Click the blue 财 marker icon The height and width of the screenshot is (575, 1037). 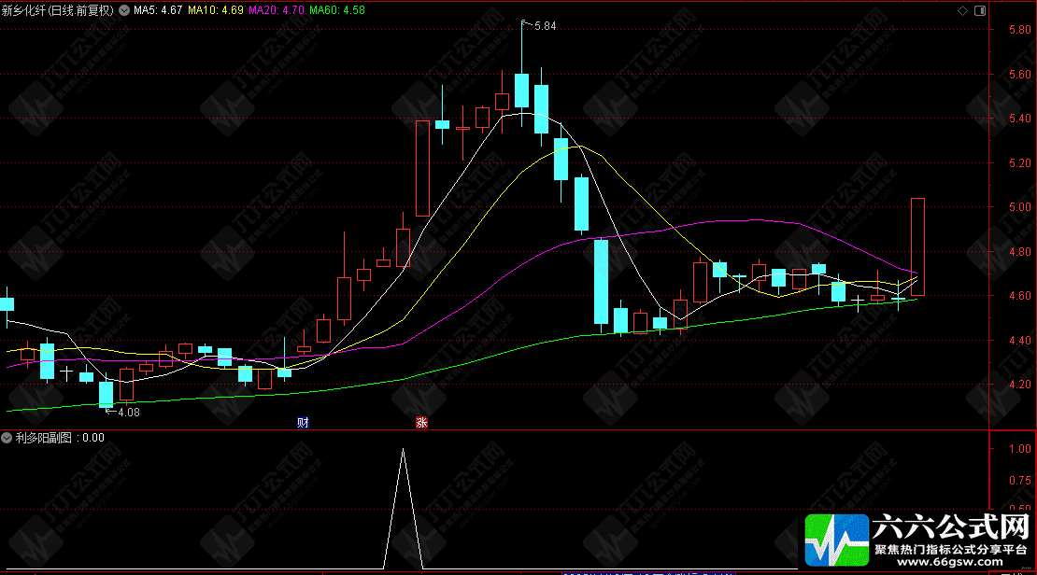pos(303,423)
